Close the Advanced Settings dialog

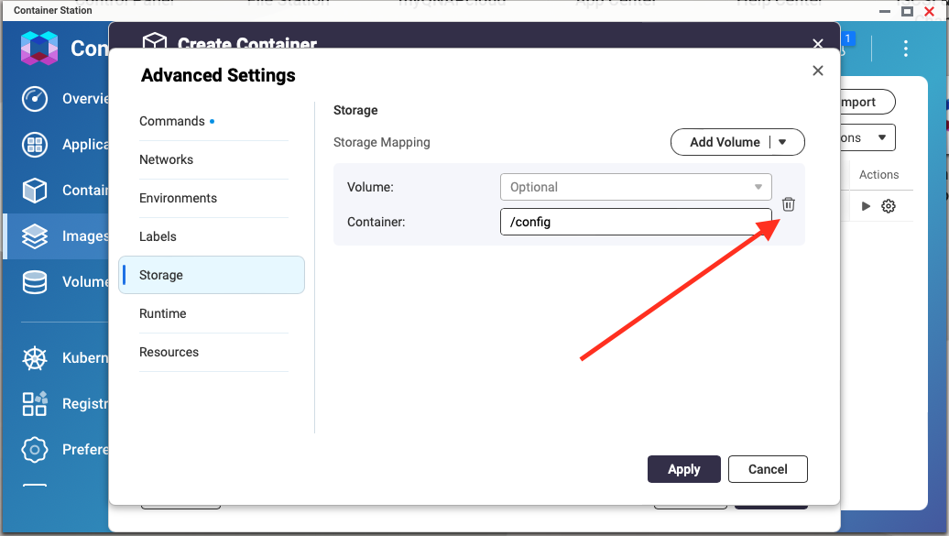pyautogui.click(x=818, y=71)
